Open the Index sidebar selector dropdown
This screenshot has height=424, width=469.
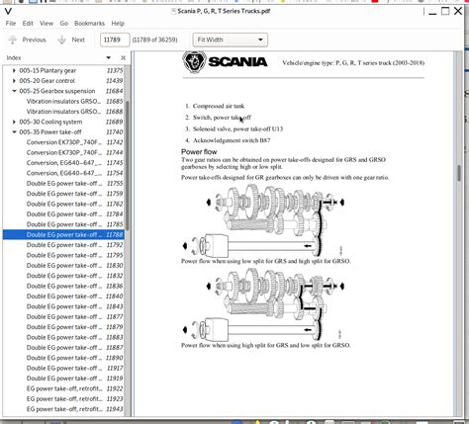pyautogui.click(x=108, y=57)
